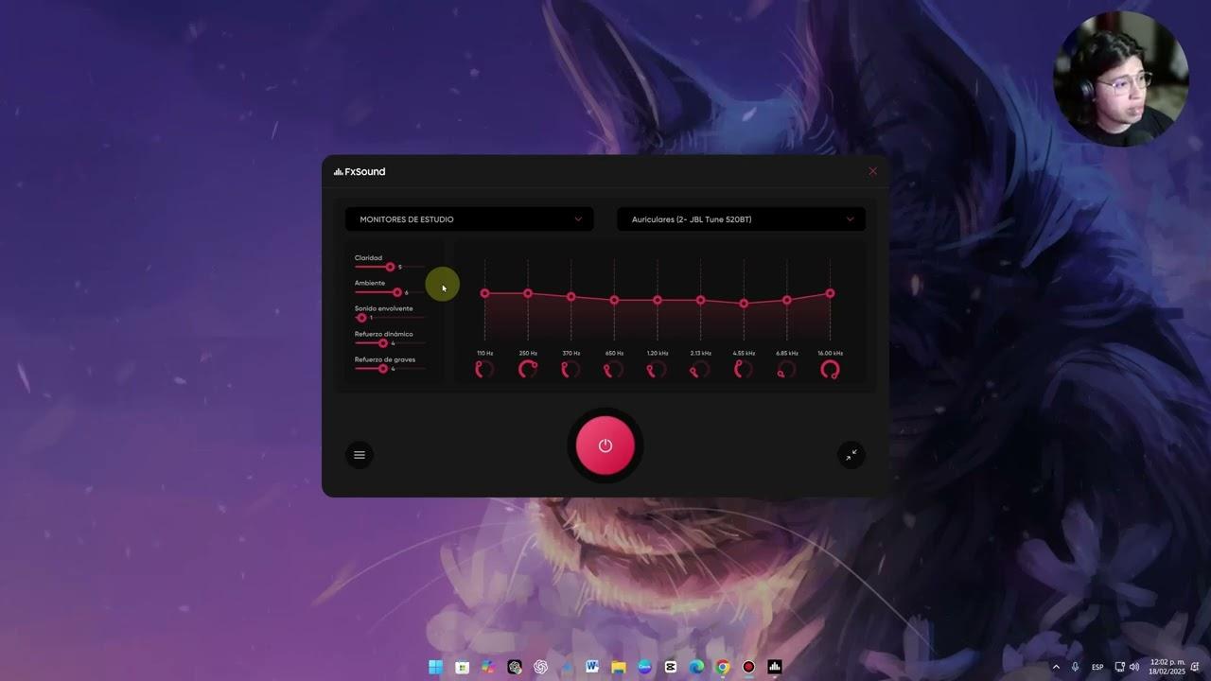Select the 110 Hz band knob
Image resolution: width=1211 pixels, height=681 pixels.
[x=483, y=369]
